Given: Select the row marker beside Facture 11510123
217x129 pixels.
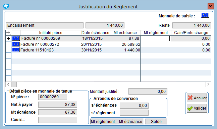Looking at the screenshot, I should pyautogui.click(x=9, y=50).
